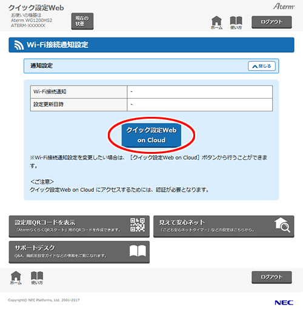The image size is (303, 310).
Task: Open the home icon in the header
Action: click(x=216, y=22)
